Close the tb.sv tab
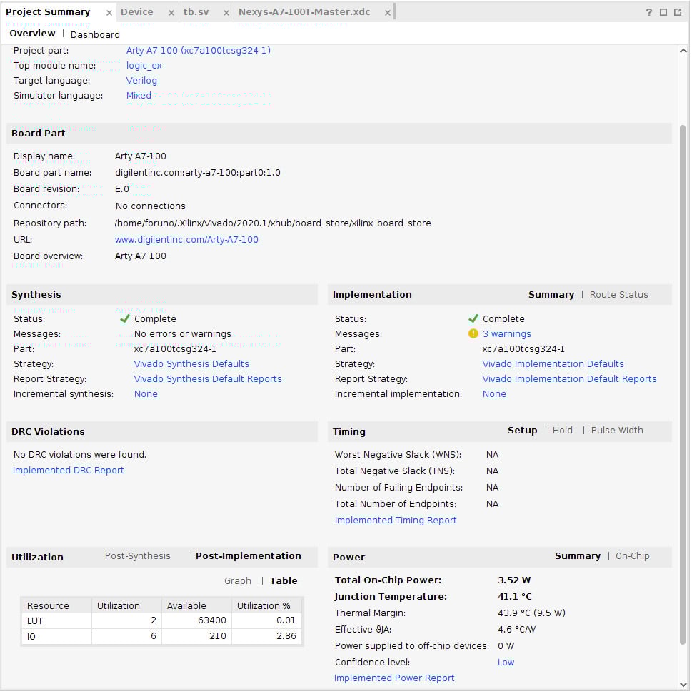The image size is (692, 694). [x=226, y=13]
